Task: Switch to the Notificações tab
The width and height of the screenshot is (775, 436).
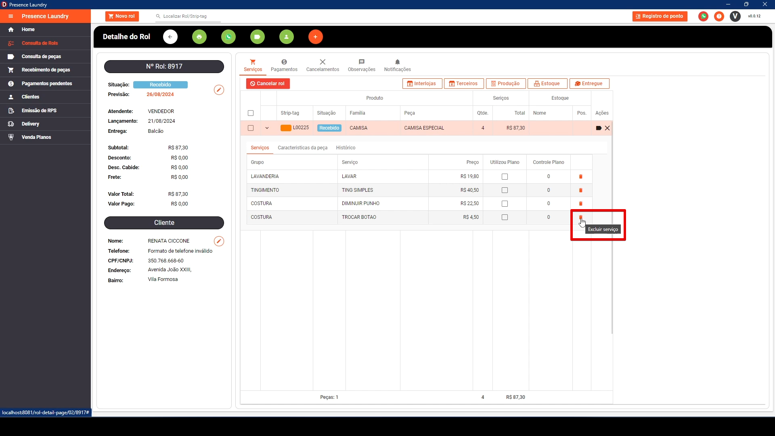Action: pos(398,65)
